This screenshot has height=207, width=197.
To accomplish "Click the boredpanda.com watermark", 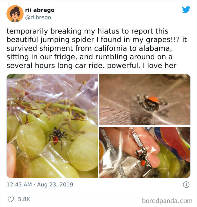I will [x=167, y=201].
